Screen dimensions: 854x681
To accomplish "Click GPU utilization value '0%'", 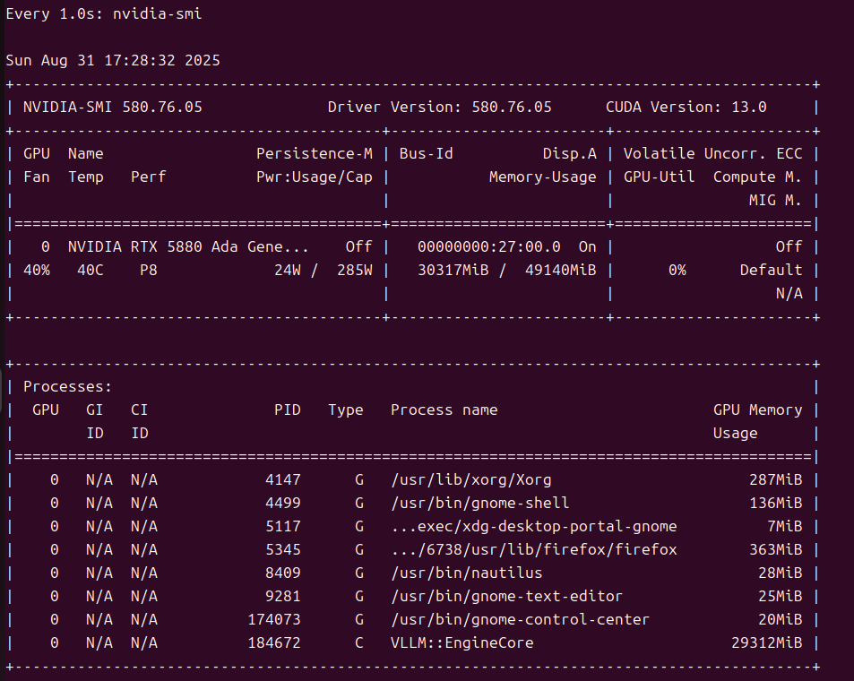I will (677, 271).
